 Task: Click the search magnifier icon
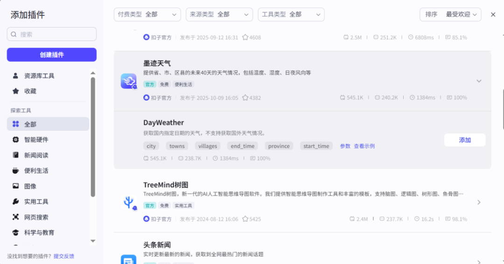(14, 34)
